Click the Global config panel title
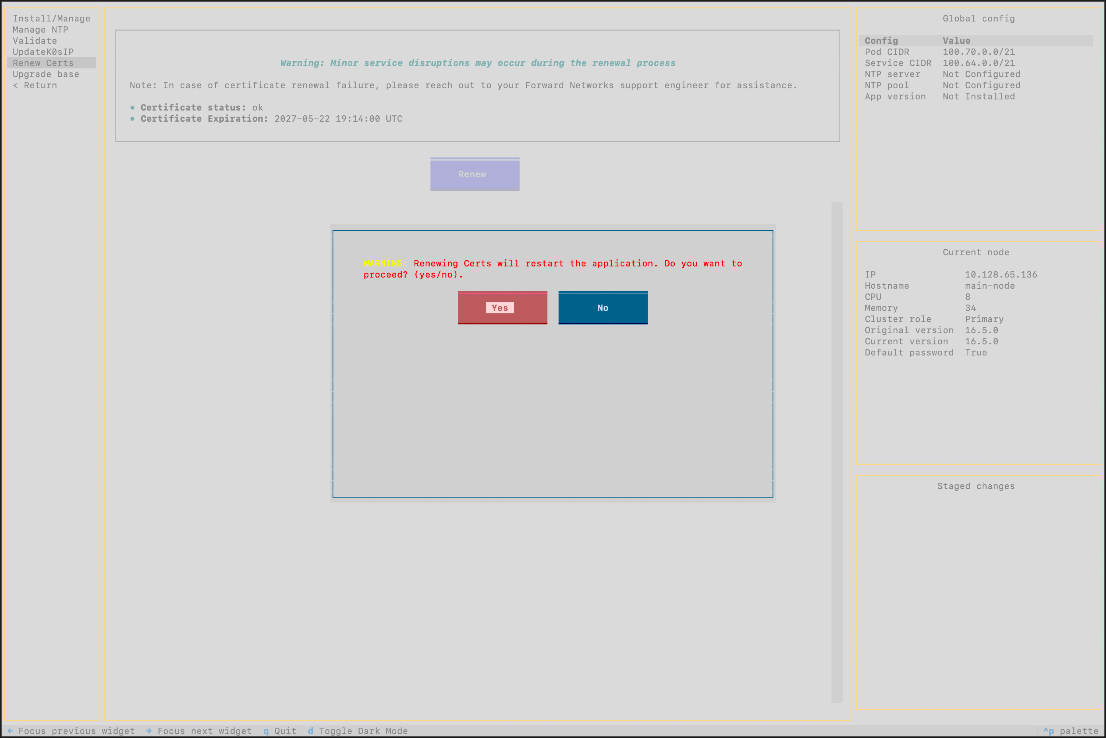 [x=978, y=18]
